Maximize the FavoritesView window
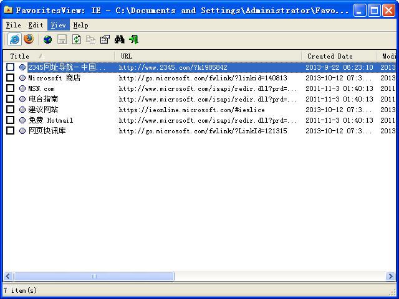The width and height of the screenshot is (399, 299). 374,11
